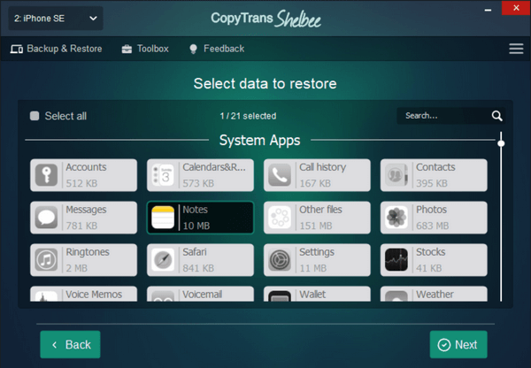Click the Search input field
The image size is (531, 368).
[x=451, y=116]
